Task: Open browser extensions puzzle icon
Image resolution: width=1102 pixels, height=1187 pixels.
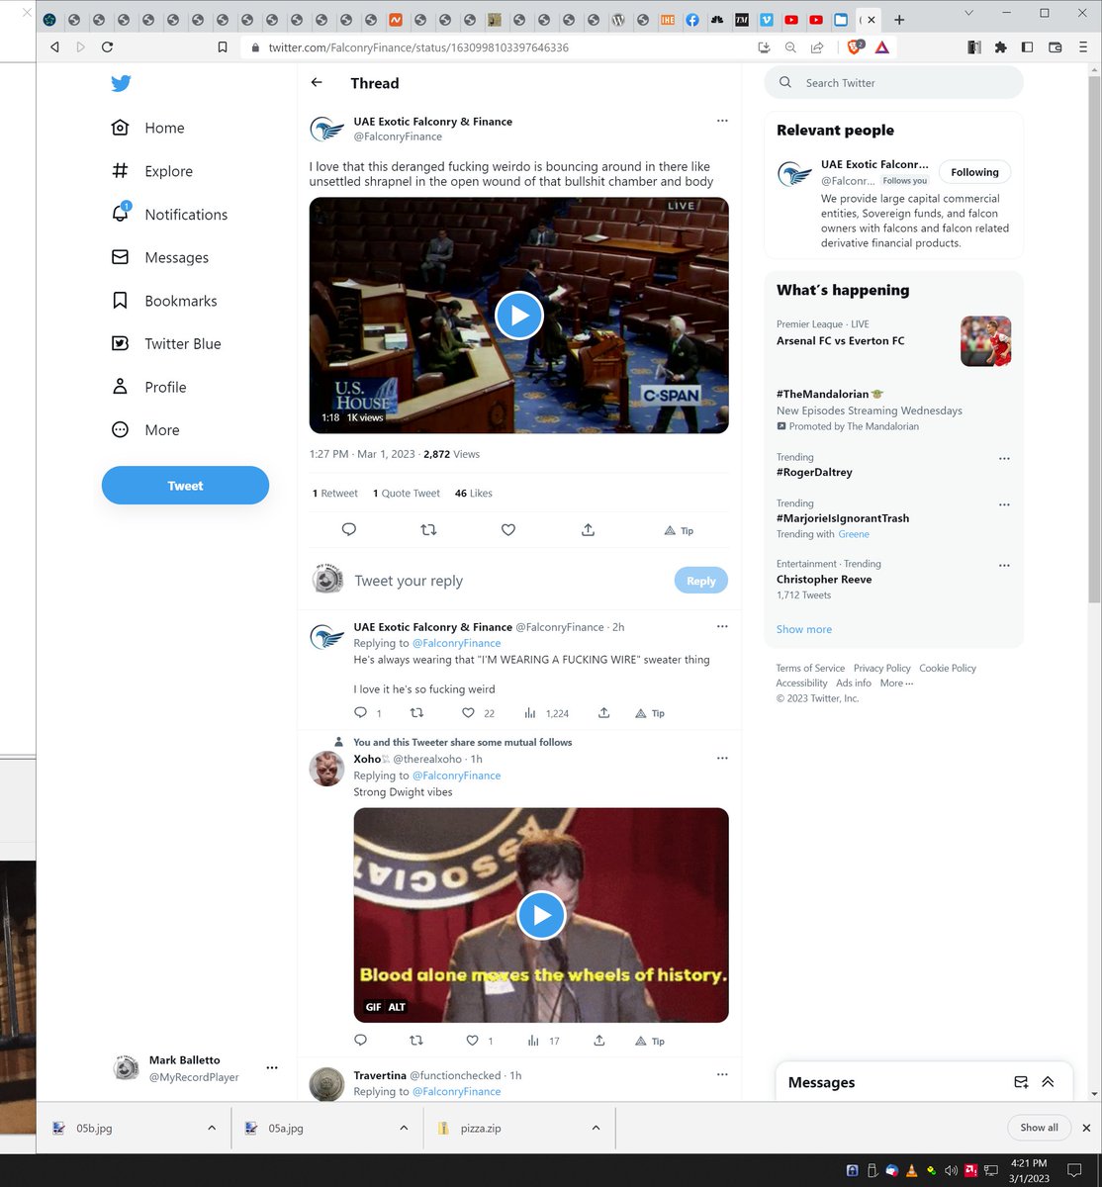Action: coord(1000,46)
